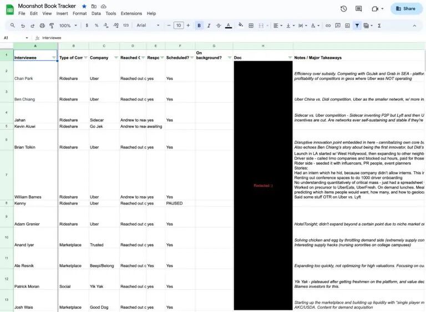426x312 pixels.
Task: Open the functions sigma menu
Action: click(379, 25)
